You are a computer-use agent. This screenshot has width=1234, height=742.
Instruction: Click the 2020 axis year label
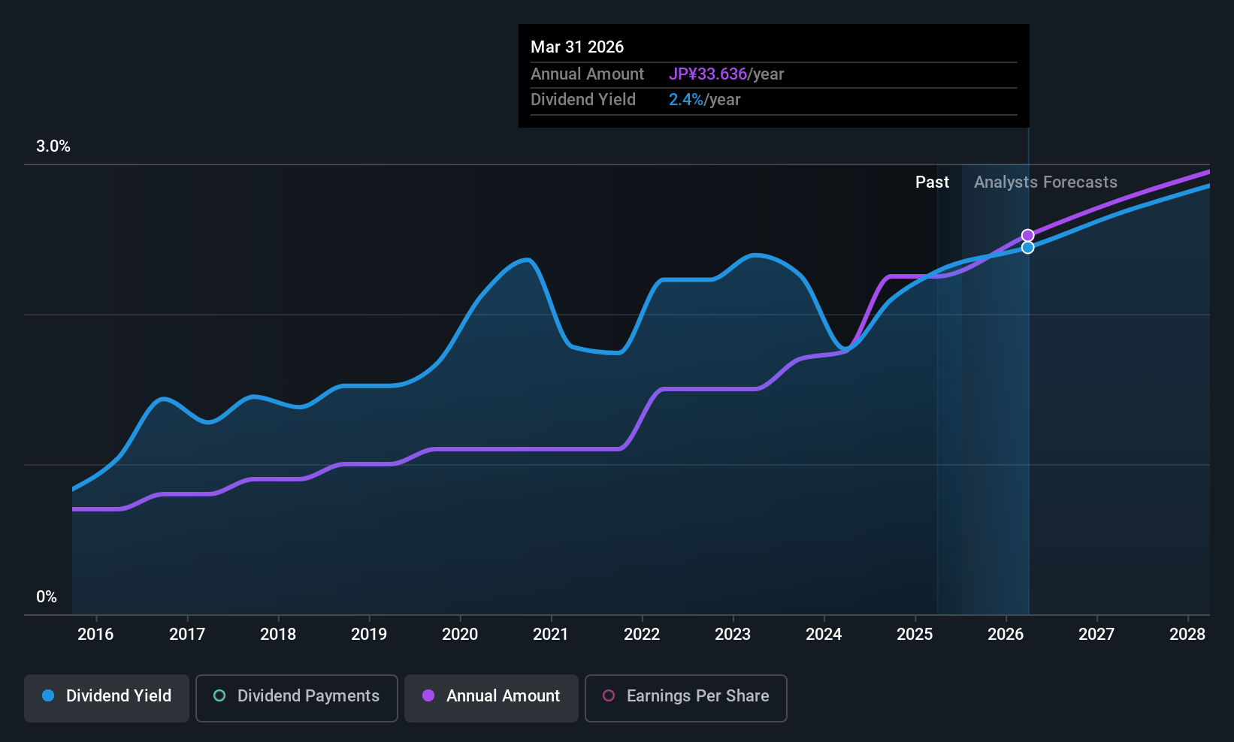coord(460,635)
